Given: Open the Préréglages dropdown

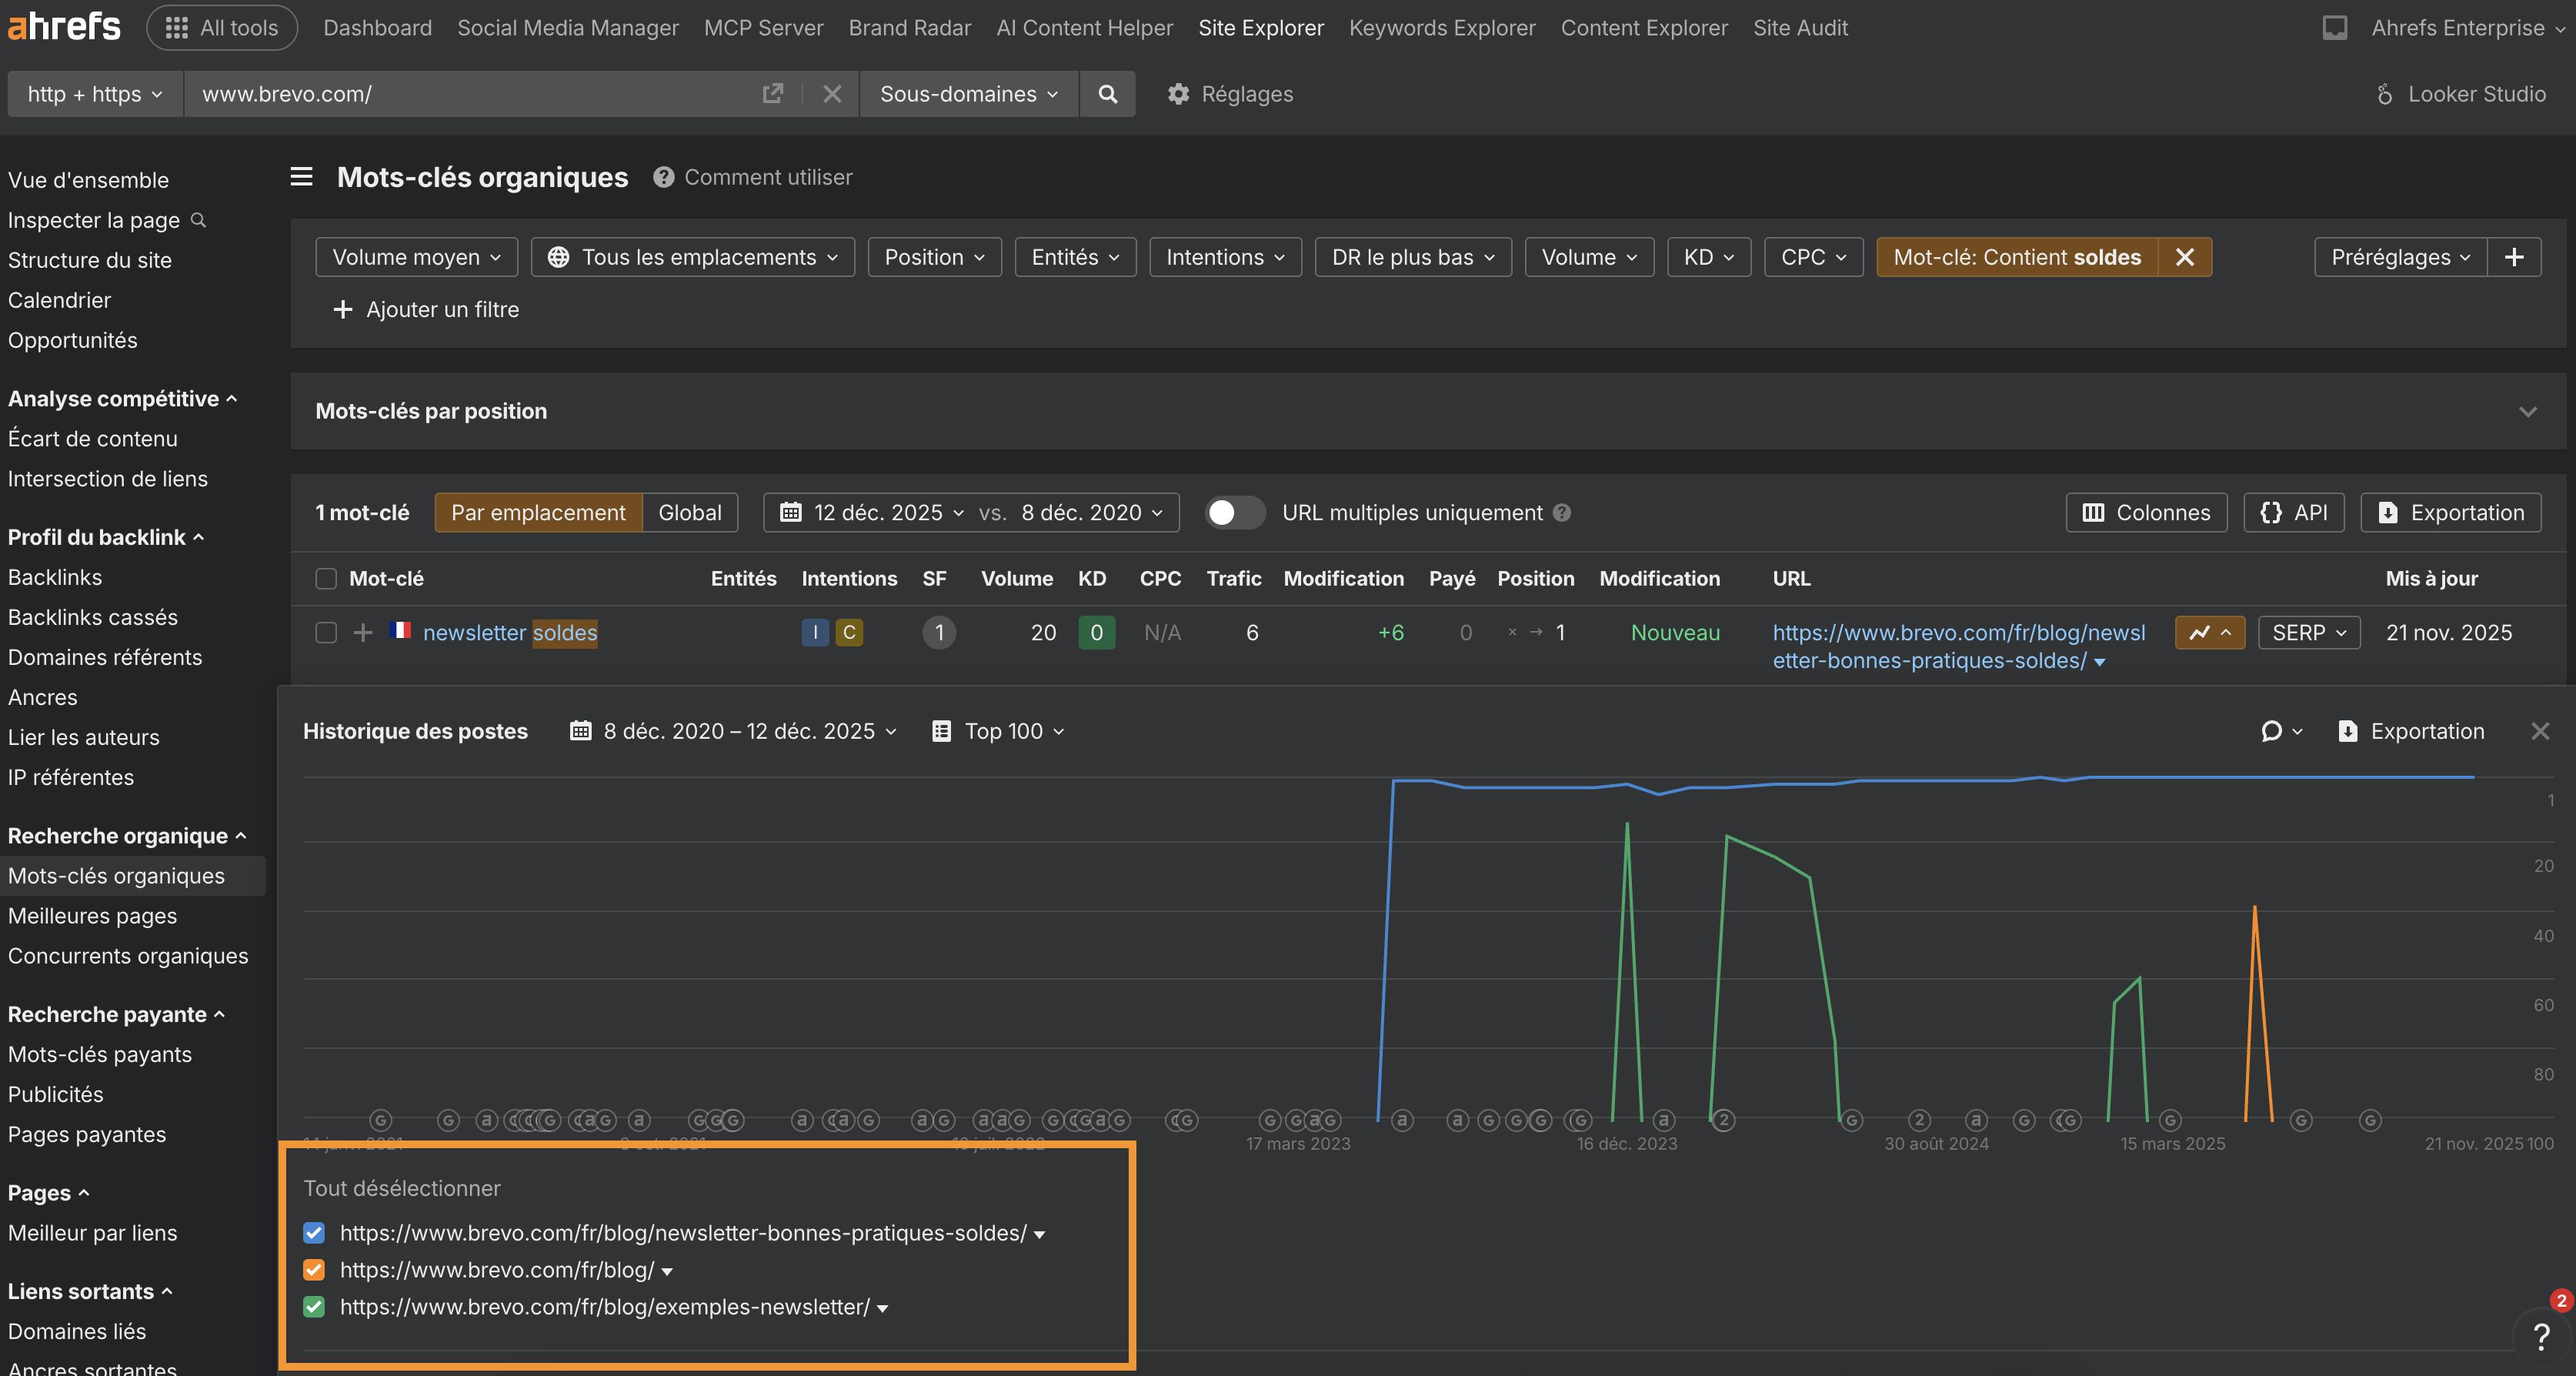Looking at the screenshot, I should click(x=2400, y=257).
